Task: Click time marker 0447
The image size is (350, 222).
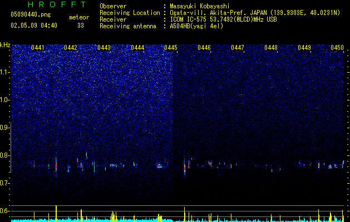Action: 238,48
